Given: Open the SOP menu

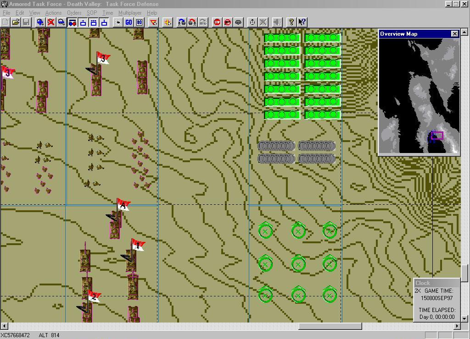Looking at the screenshot, I should [x=92, y=13].
